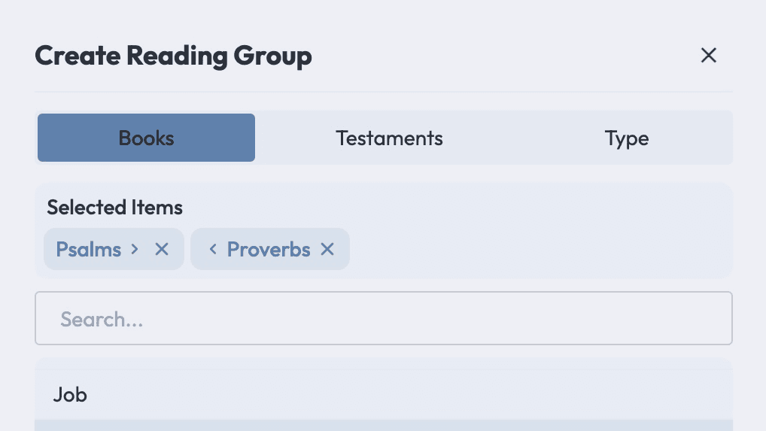
Task: Click the divider under the dialog title
Action: pos(384,92)
